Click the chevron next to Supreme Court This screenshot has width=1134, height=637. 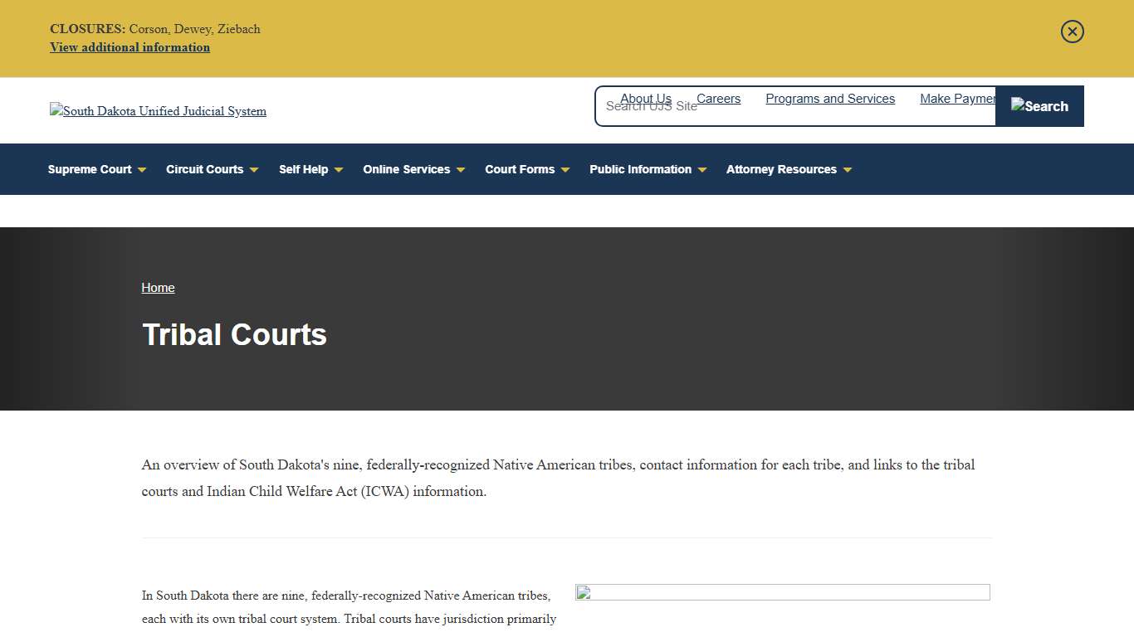(x=142, y=169)
